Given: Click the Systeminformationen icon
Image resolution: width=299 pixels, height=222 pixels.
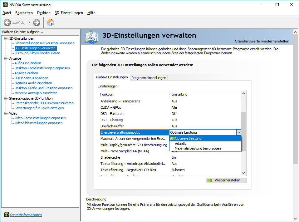Looking at the screenshot, I should pyautogui.click(x=7, y=215).
